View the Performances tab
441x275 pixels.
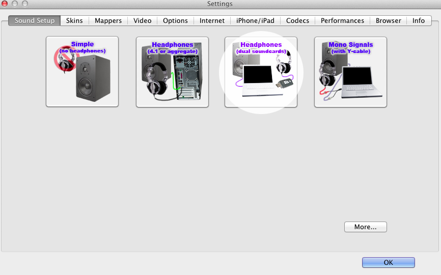coord(342,21)
